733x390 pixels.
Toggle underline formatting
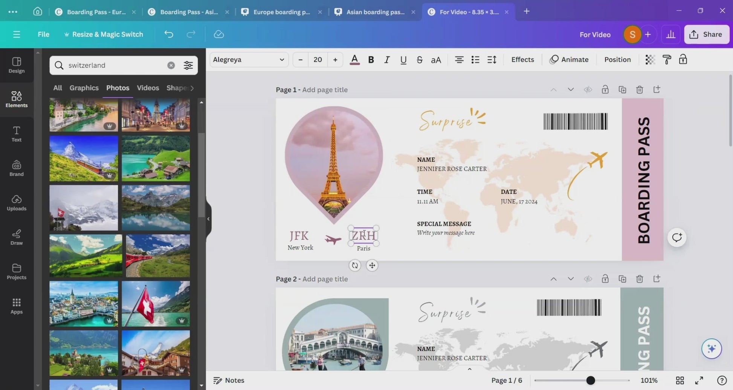pyautogui.click(x=403, y=60)
